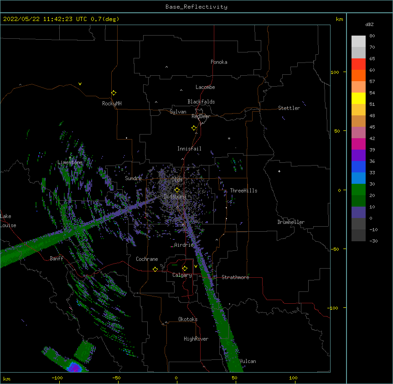Click the Sundre town label

(x=133, y=178)
